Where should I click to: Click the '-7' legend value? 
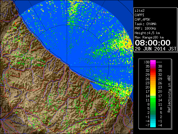[147, 125]
